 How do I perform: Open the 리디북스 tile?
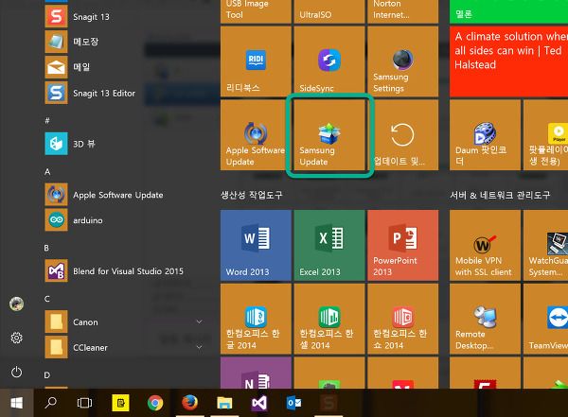pyautogui.click(x=256, y=61)
